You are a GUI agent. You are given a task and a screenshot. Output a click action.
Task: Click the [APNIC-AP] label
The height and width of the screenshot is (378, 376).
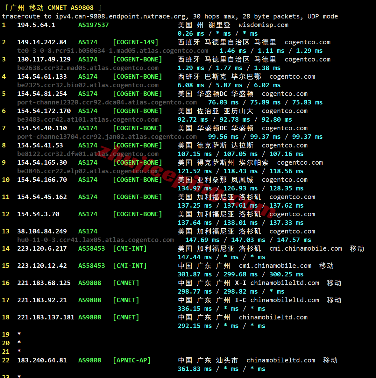132,360
